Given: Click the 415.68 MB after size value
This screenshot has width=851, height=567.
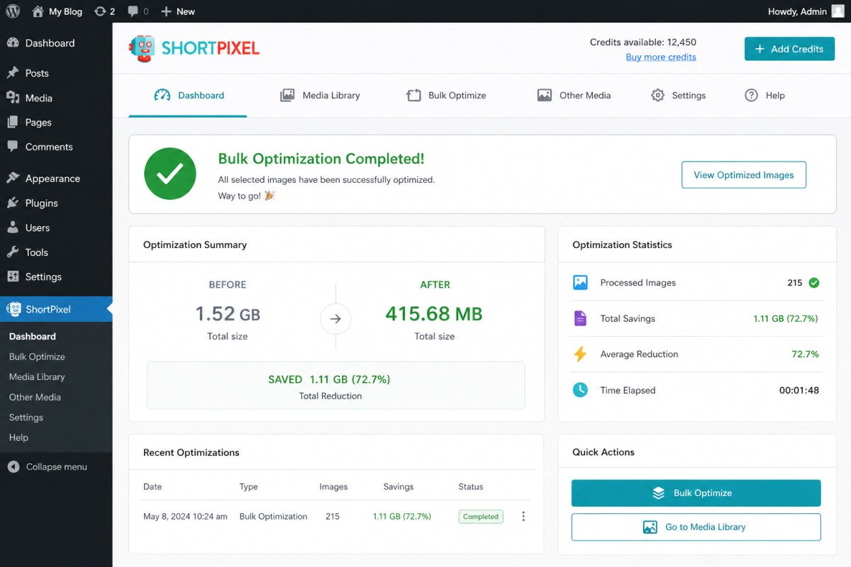Looking at the screenshot, I should pyautogui.click(x=434, y=314).
